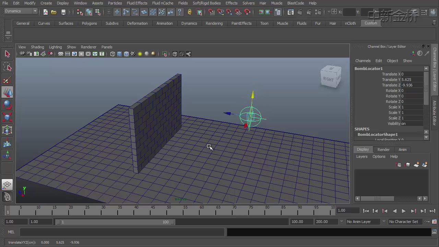
Task: Open the input field mode dropdown arrow
Action: click(x=329, y=12)
